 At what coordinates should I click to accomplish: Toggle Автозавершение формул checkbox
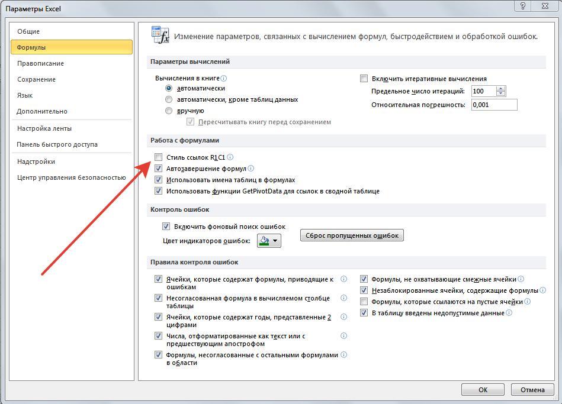[x=159, y=169]
